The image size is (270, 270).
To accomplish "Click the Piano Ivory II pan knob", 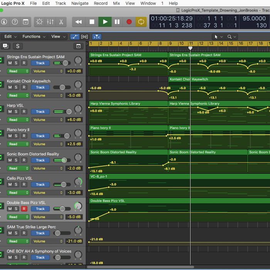I will [x=78, y=133].
